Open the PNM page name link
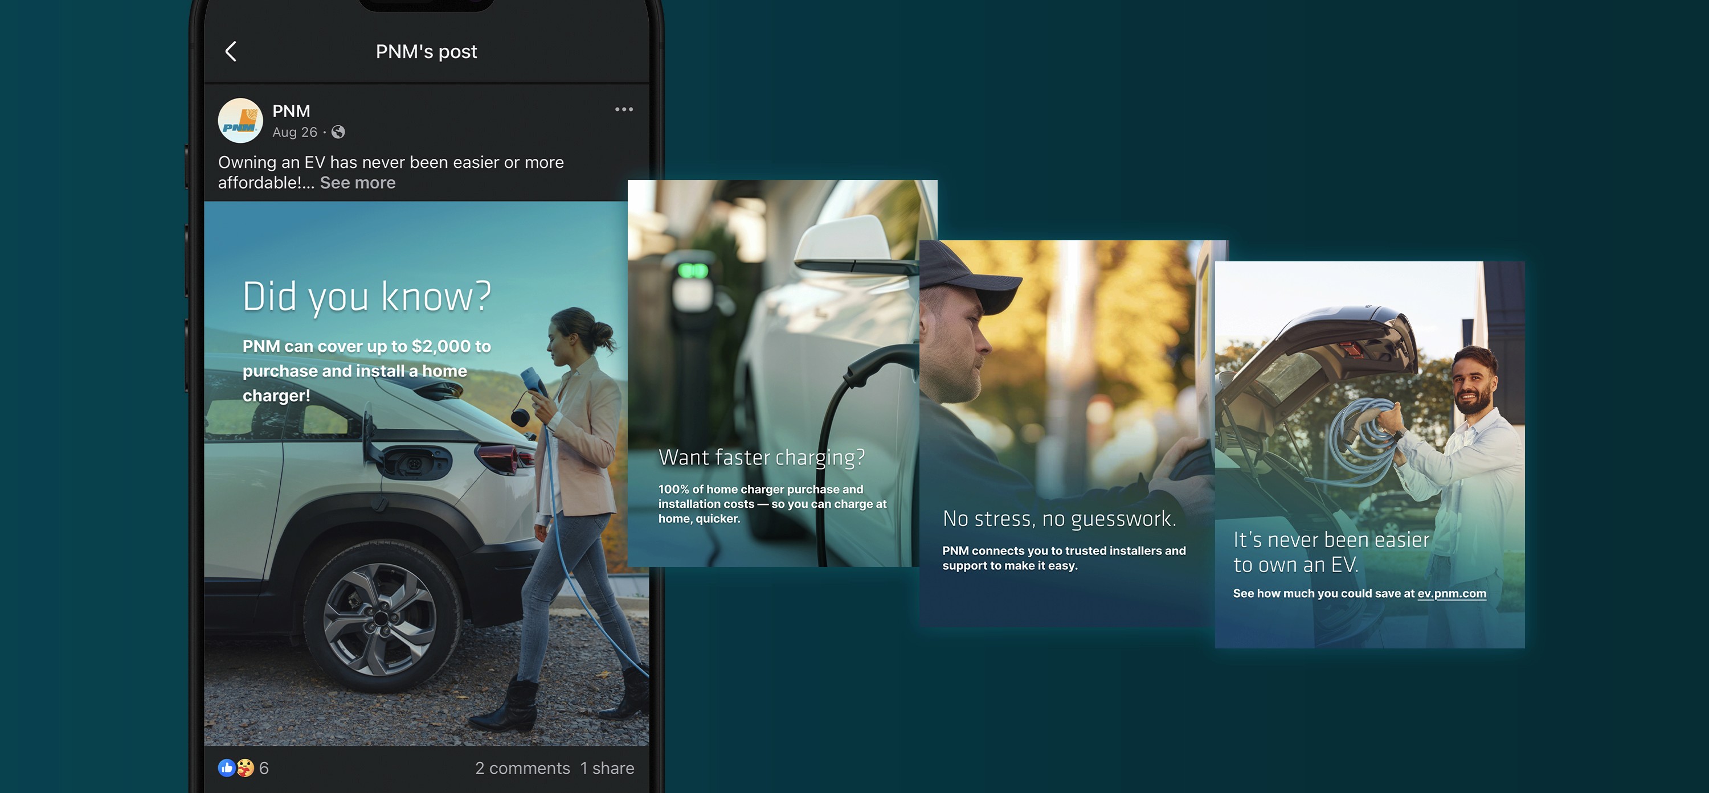This screenshot has width=1709, height=793. [291, 111]
